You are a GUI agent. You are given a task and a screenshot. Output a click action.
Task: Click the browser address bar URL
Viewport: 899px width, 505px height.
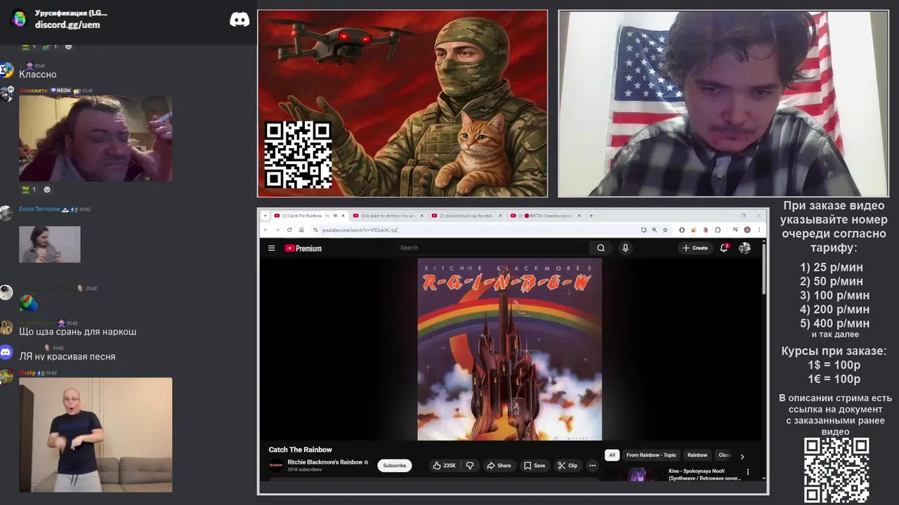pos(360,229)
